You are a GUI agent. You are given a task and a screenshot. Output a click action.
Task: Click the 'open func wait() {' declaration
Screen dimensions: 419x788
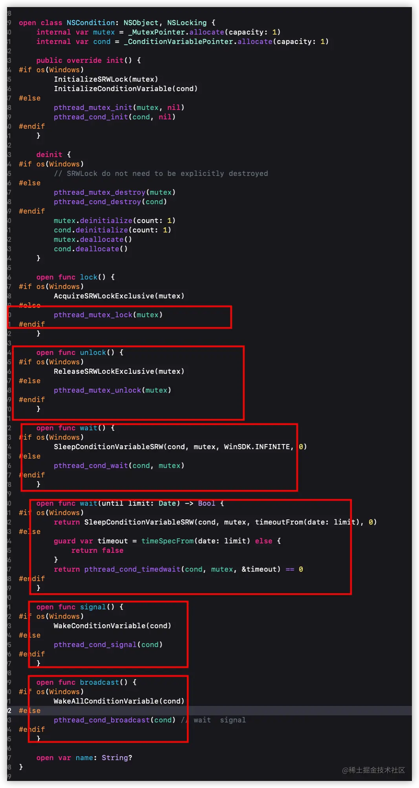(x=75, y=428)
